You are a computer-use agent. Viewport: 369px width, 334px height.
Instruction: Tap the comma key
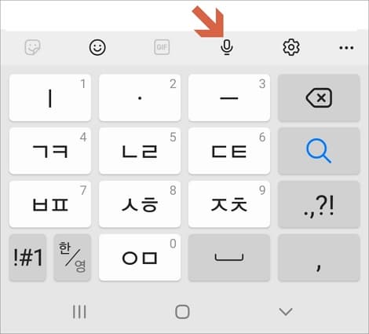click(319, 258)
